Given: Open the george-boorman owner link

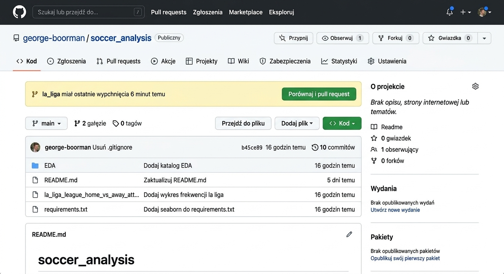Looking at the screenshot, I should pyautogui.click(x=54, y=38).
